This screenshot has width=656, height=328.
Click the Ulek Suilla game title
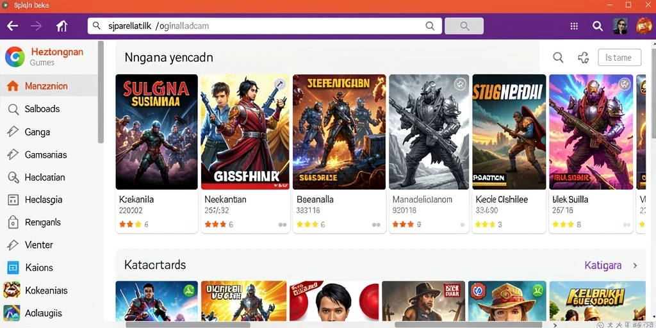click(x=570, y=200)
